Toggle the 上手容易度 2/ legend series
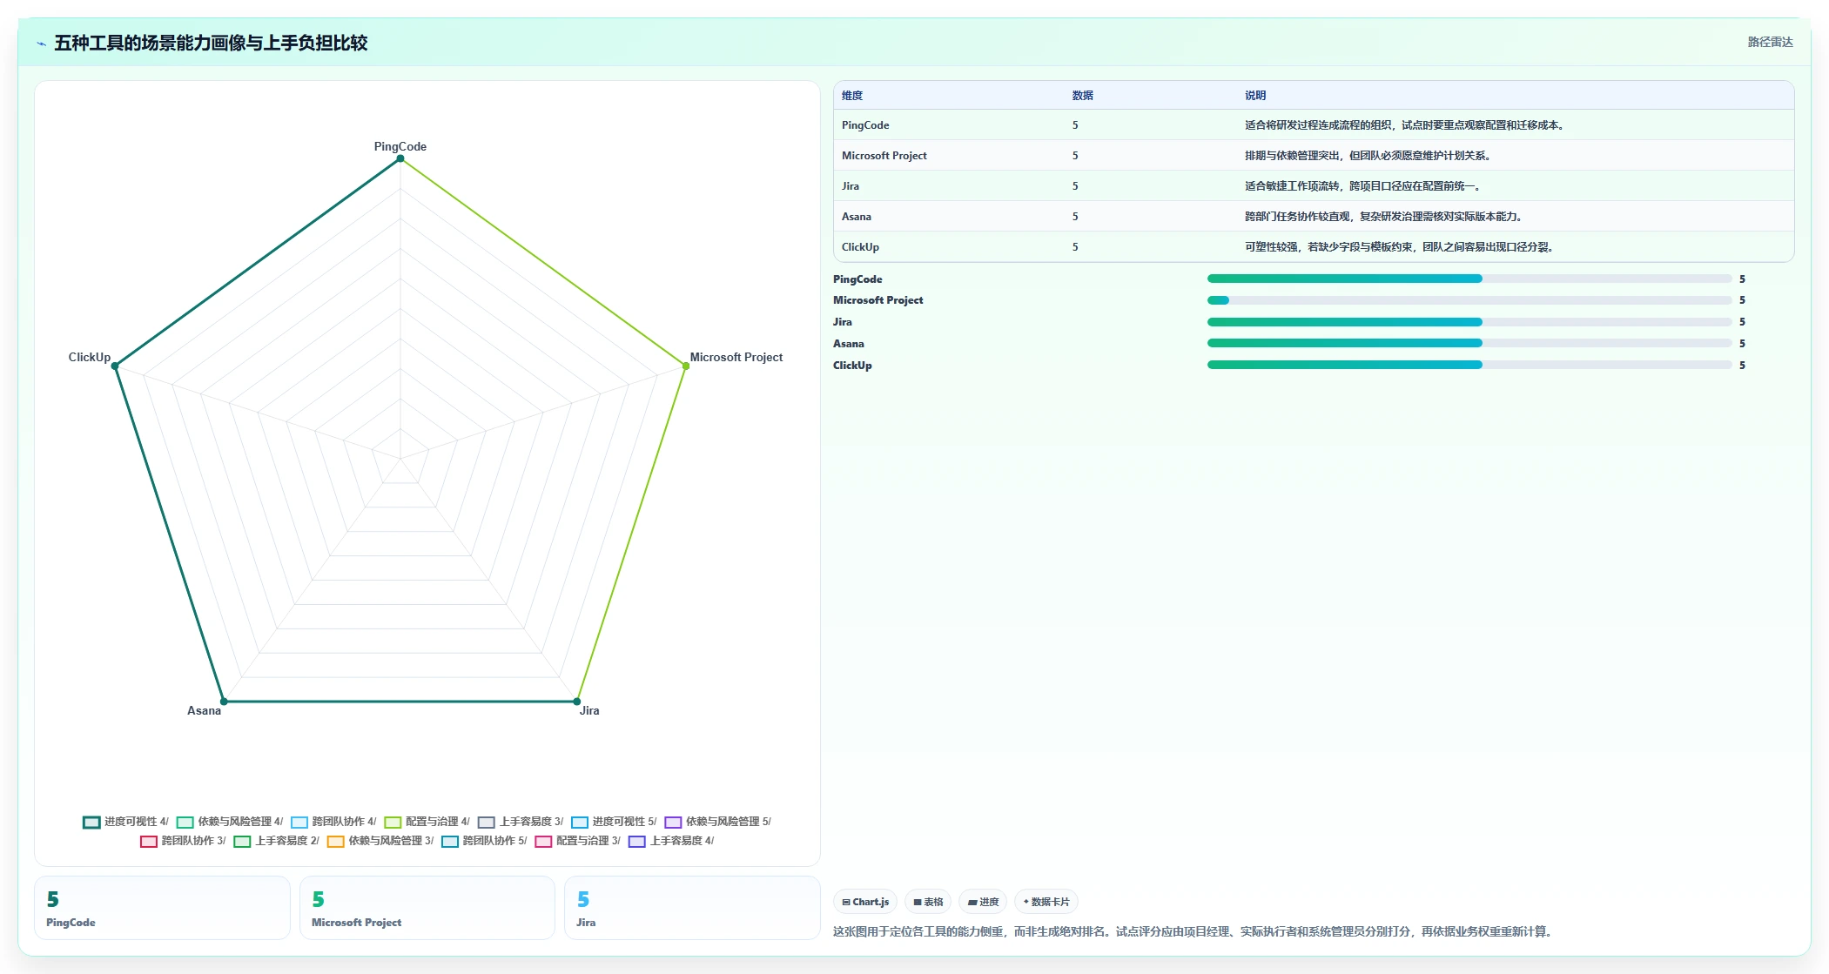This screenshot has height=974, width=1829. coord(276,841)
